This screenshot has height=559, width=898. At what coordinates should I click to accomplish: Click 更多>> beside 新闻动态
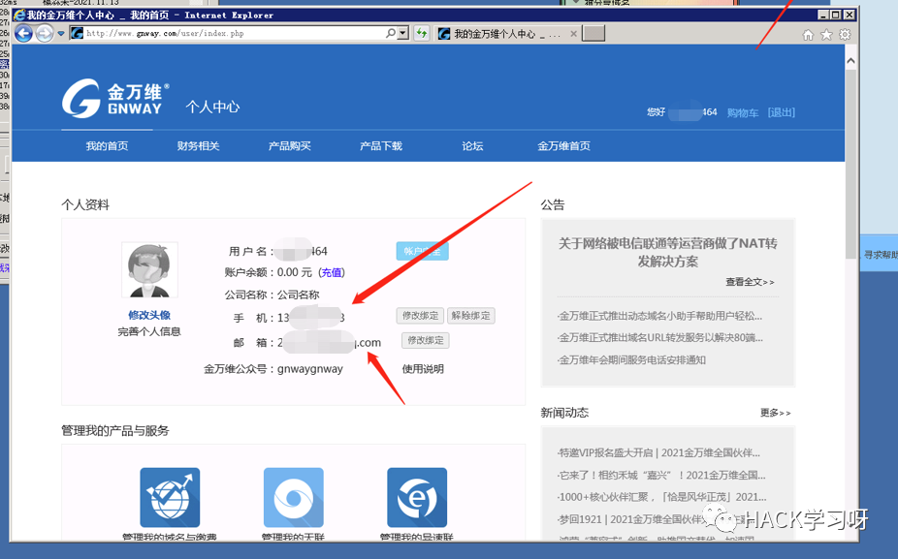coord(776,413)
